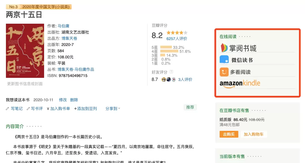Expand the 分享到 dropdown arrow
The image size is (305, 163).
click(119, 109)
